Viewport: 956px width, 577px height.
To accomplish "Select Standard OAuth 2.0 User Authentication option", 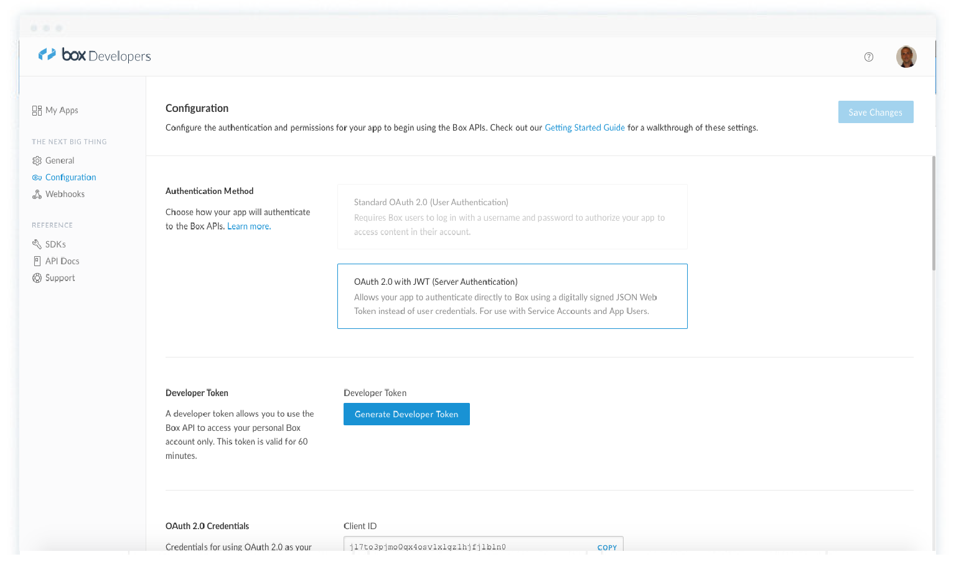I will coord(512,216).
